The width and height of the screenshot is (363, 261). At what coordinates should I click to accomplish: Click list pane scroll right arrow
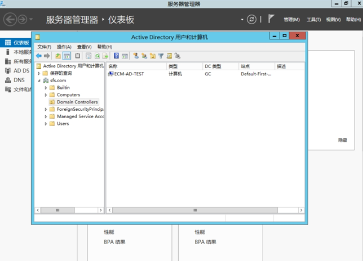(x=301, y=210)
